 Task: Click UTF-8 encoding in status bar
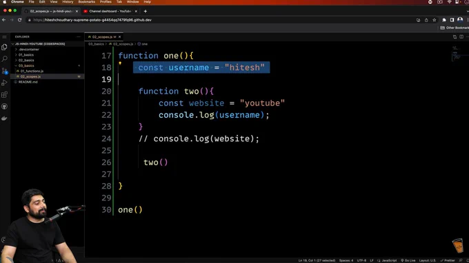click(361, 261)
